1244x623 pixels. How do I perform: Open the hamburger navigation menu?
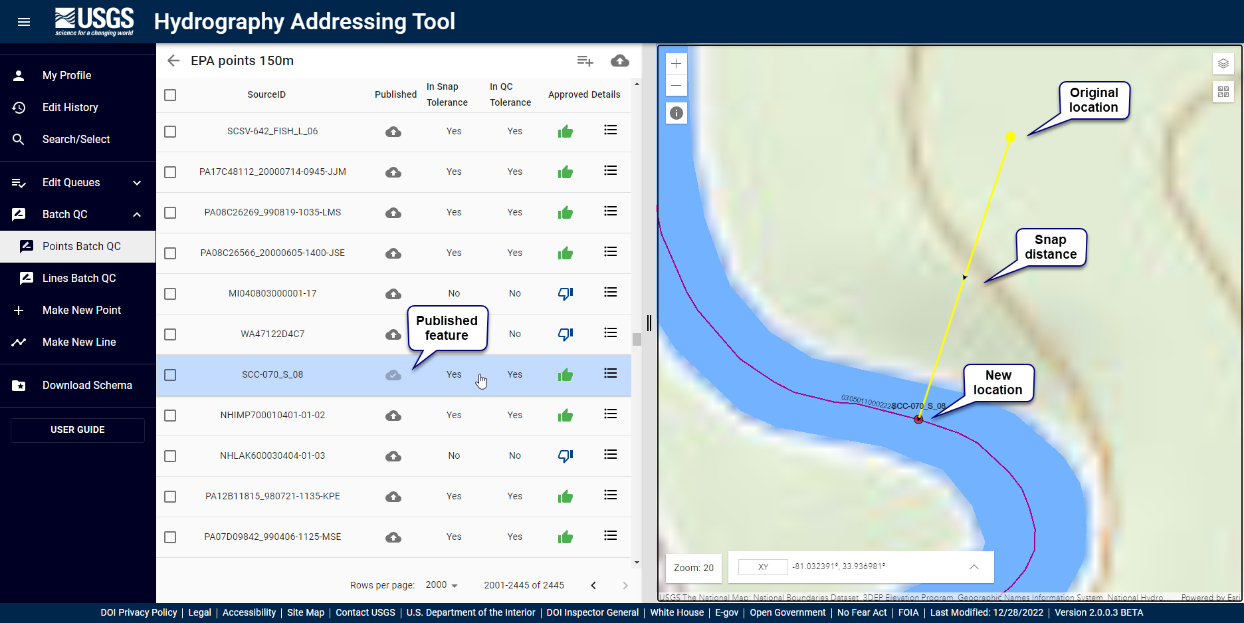(x=24, y=22)
